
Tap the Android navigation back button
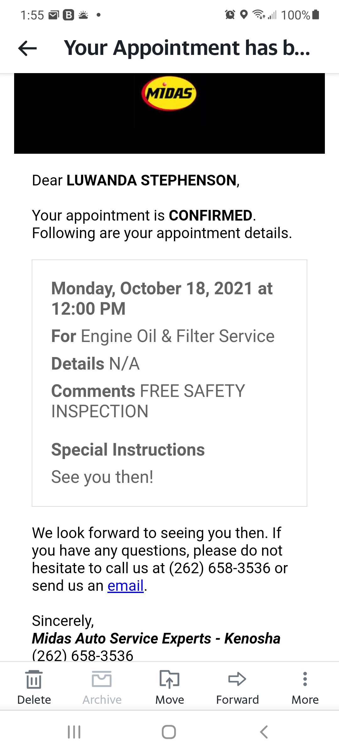(x=264, y=731)
